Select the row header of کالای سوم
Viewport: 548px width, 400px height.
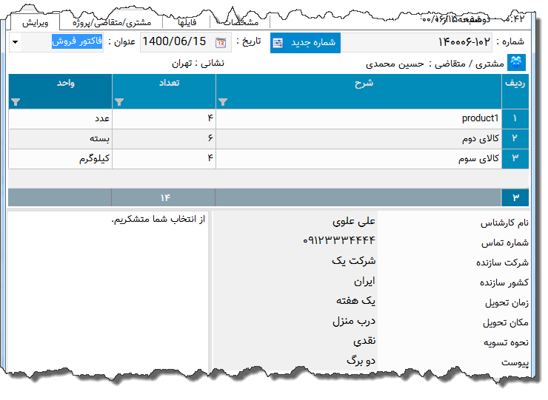(515, 158)
